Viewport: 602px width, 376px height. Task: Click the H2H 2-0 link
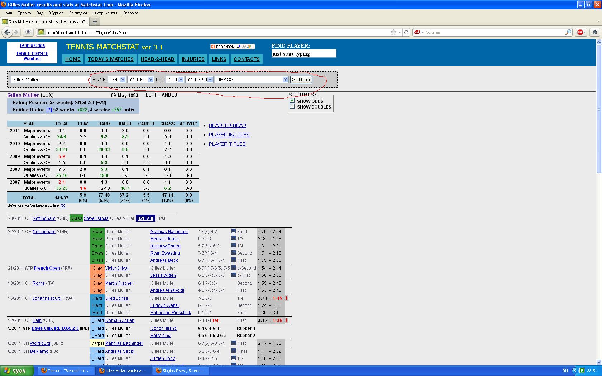coord(145,218)
